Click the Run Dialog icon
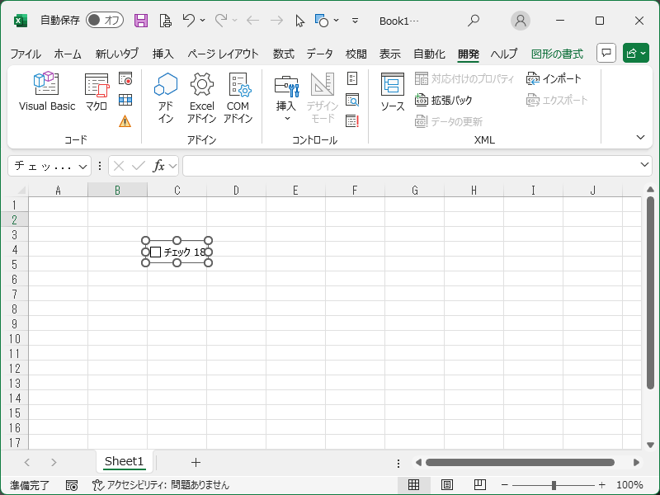Screen dimensions: 660x495 pos(352,121)
